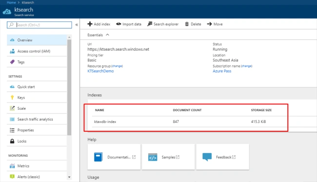Click the sidebar scrollbar down arrow

(x=69, y=177)
